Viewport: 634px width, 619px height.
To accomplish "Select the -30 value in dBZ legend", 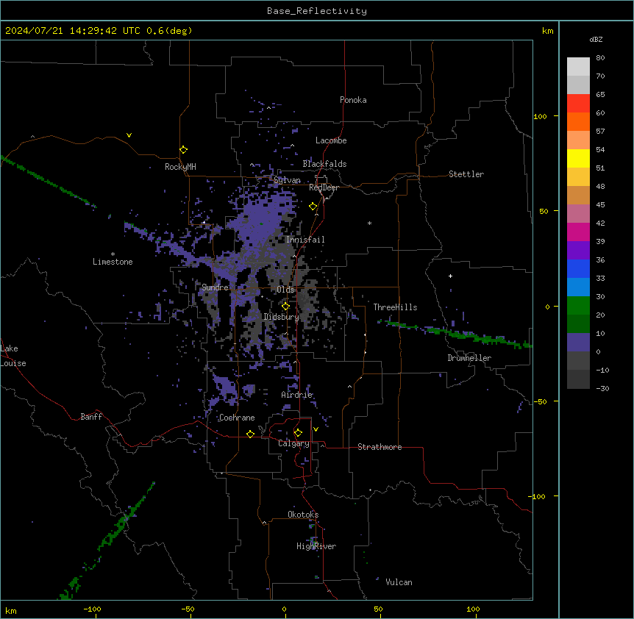I will [x=602, y=388].
